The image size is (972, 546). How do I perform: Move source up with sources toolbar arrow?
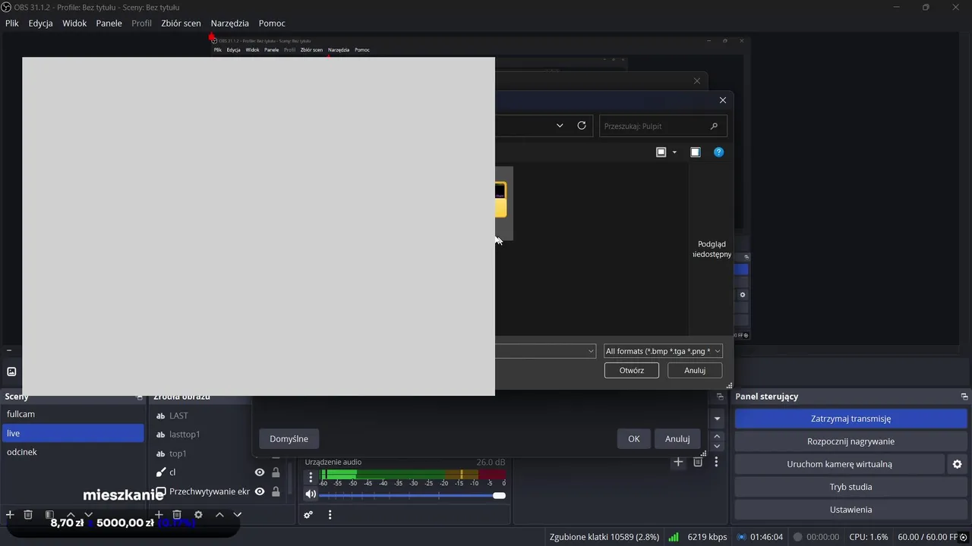[219, 514]
